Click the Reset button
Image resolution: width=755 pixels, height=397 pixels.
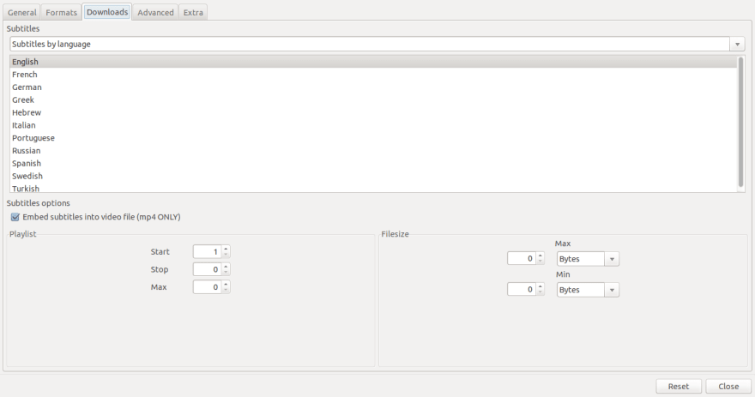(x=678, y=387)
